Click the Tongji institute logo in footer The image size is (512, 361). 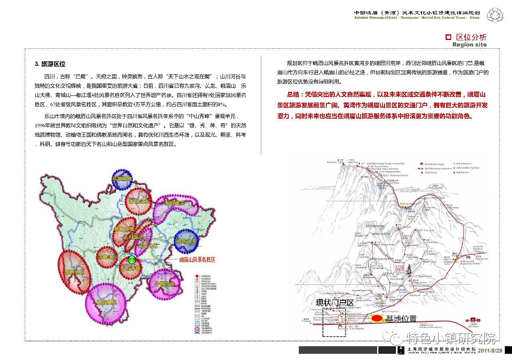point(401,350)
